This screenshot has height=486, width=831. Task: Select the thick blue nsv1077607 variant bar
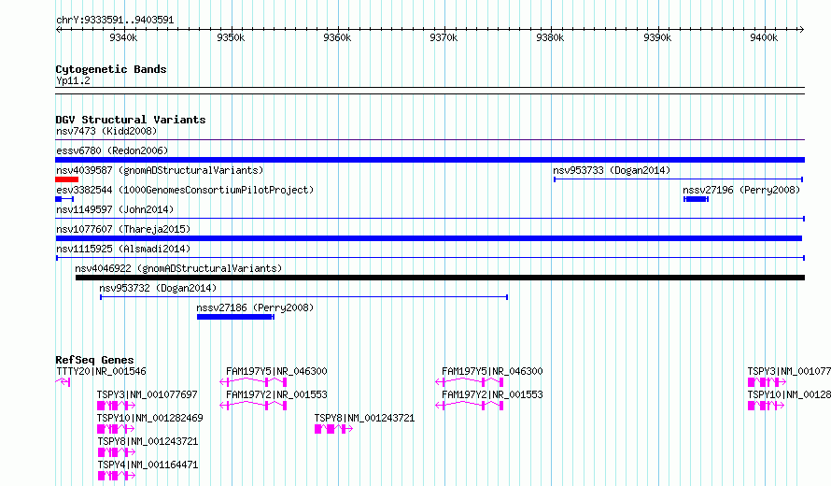(x=429, y=238)
